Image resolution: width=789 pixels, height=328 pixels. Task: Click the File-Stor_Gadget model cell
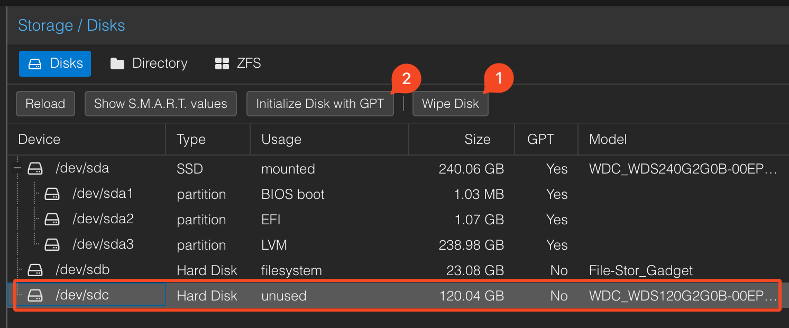[x=641, y=271]
